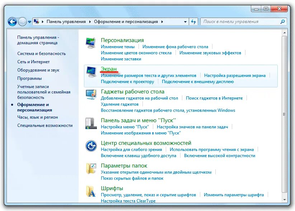The image size is (295, 211).
Task: Open recent pages dropdown arrow
Action: [x=29, y=22]
